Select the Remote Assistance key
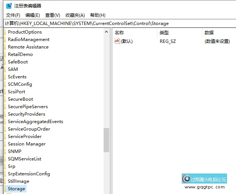 tap(28, 47)
